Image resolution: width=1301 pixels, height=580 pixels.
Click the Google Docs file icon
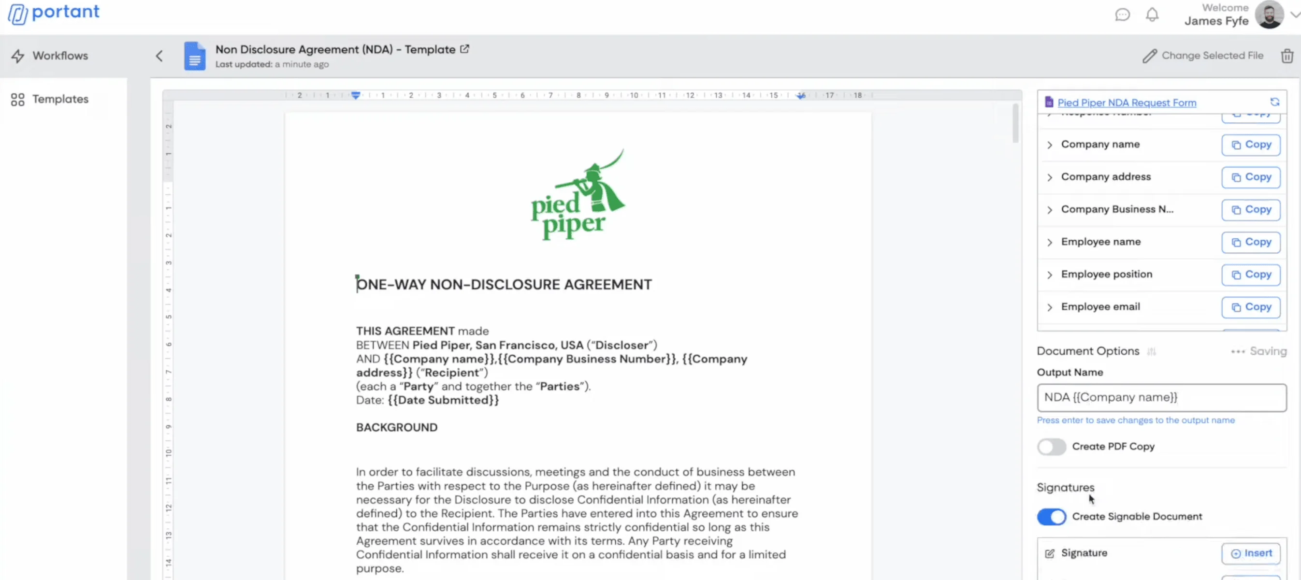click(194, 56)
